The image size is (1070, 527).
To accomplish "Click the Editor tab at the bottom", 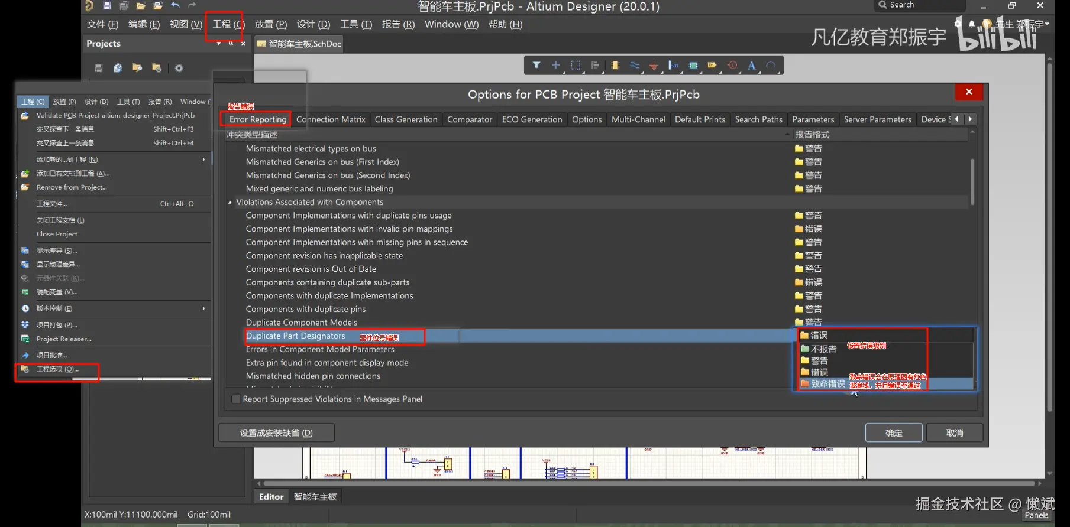I will pos(271,497).
